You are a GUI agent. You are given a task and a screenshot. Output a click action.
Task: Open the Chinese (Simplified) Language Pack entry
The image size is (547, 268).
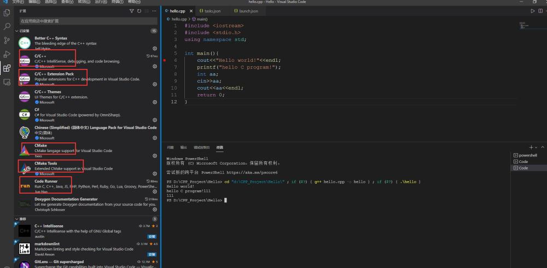click(x=87, y=132)
